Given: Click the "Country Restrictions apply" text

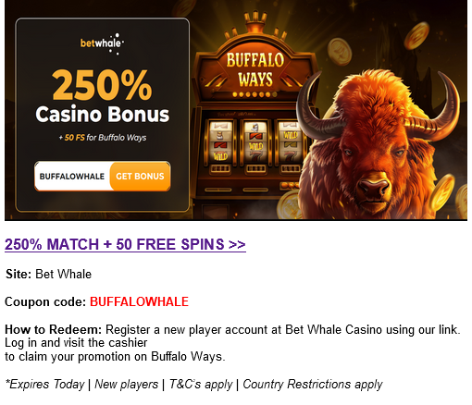Looking at the screenshot, I should [312, 385].
